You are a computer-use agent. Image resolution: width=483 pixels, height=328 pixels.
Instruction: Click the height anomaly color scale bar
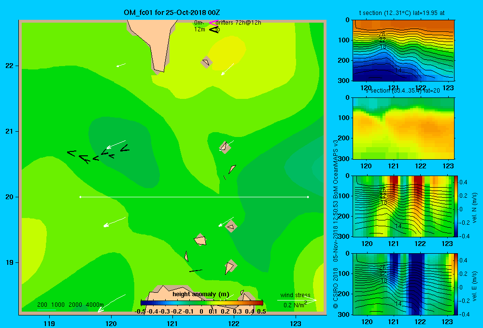pos(202,303)
